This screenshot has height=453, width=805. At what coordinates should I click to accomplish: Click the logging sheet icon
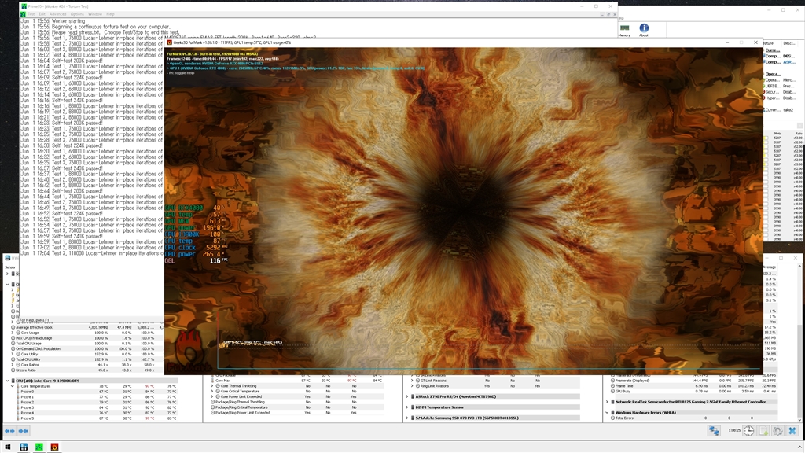tap(763, 431)
